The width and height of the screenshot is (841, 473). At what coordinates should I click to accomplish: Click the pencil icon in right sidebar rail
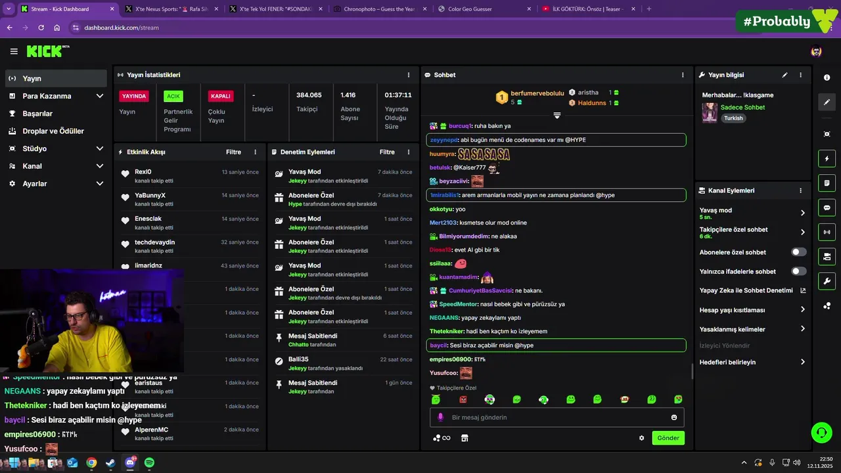coord(827,102)
